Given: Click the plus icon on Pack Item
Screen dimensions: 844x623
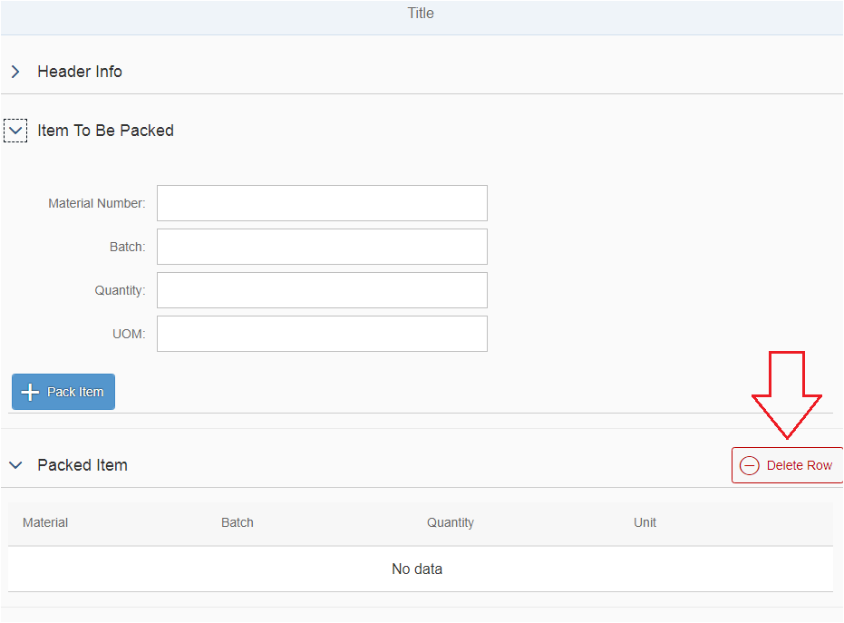Looking at the screenshot, I should tap(30, 392).
